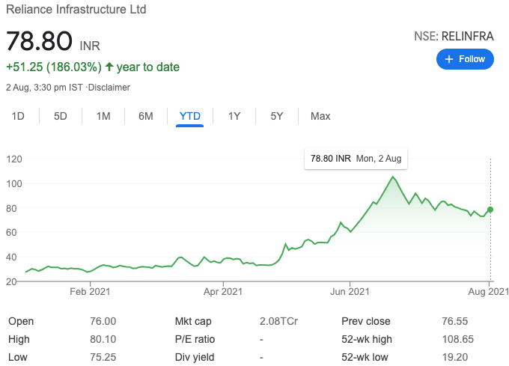The image size is (509, 366).
Task: Show the 1M price chart
Action: coord(103,116)
